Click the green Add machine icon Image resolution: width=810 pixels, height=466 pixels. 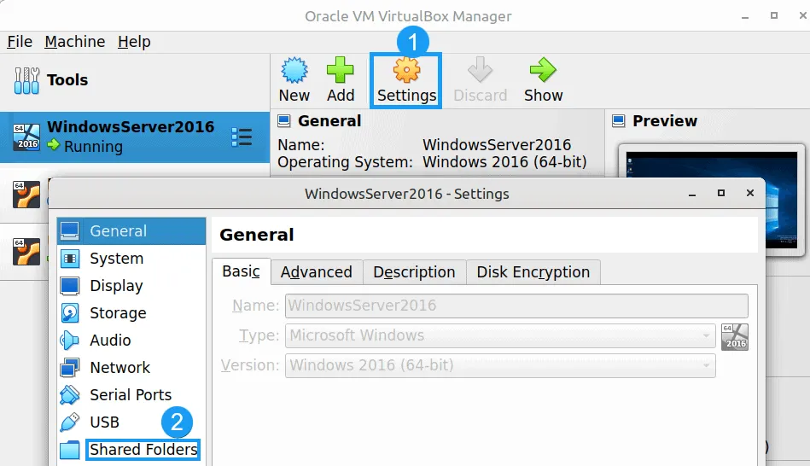[x=340, y=70]
